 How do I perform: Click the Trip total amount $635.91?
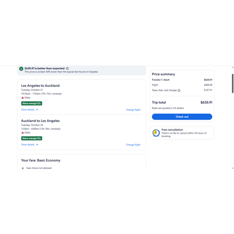[x=206, y=102]
